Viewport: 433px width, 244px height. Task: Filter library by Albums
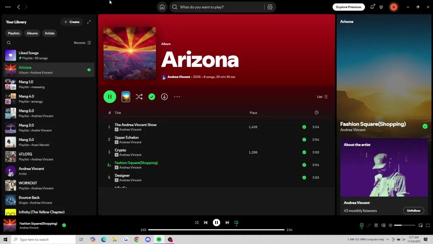[32, 33]
